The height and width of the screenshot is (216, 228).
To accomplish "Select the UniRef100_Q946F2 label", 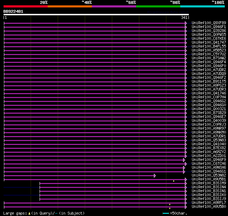I will pos(209,78).
